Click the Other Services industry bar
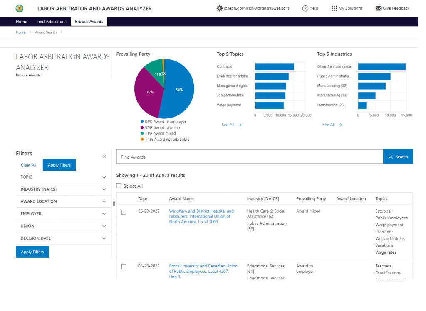 [x=382, y=67]
